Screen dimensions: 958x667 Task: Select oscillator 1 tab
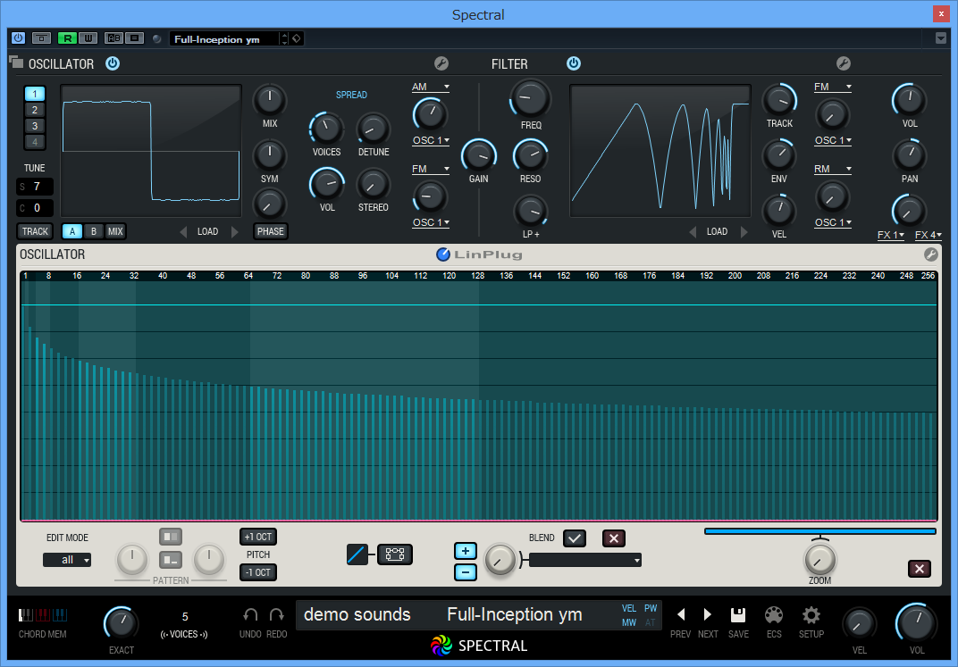pyautogui.click(x=35, y=94)
